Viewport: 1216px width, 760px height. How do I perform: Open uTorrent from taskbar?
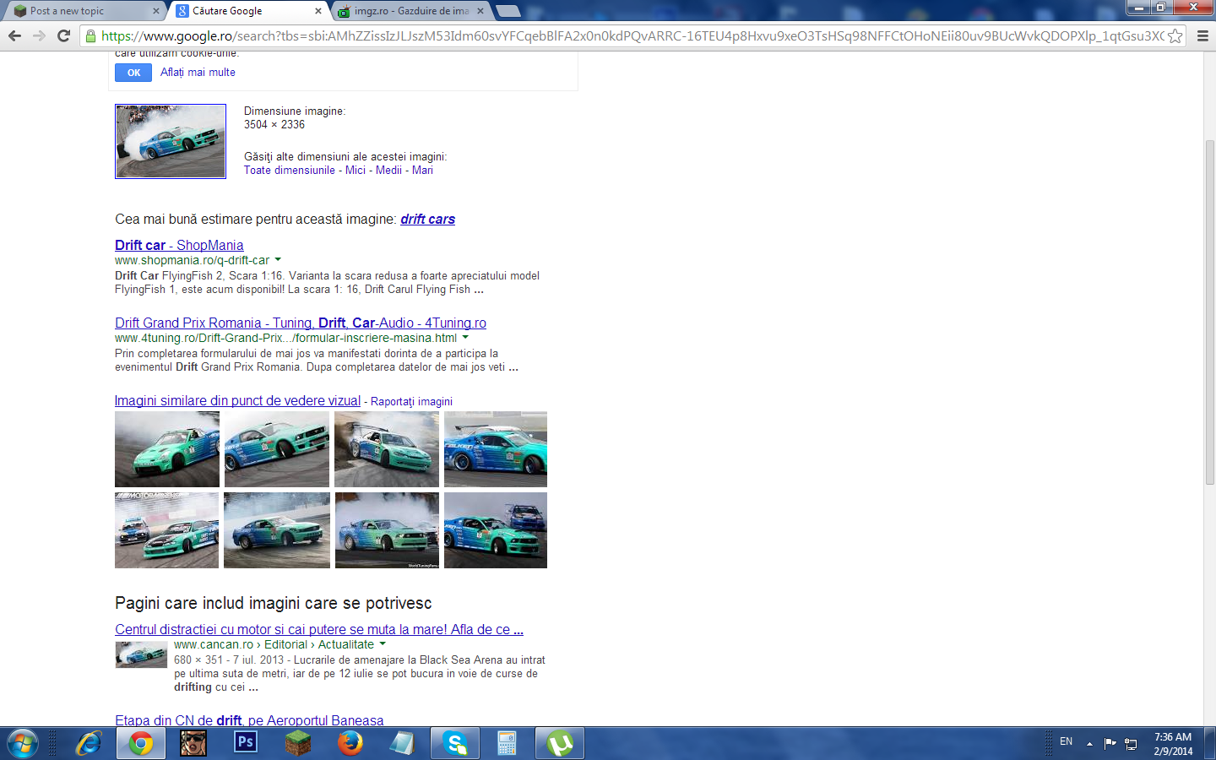click(x=560, y=743)
